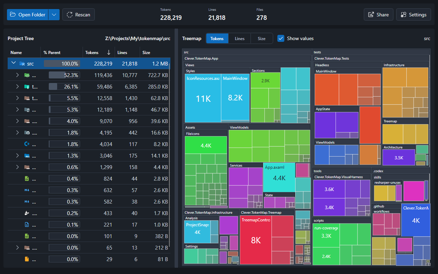
Task: Collapse the src root node chevron
Action: pos(14,63)
